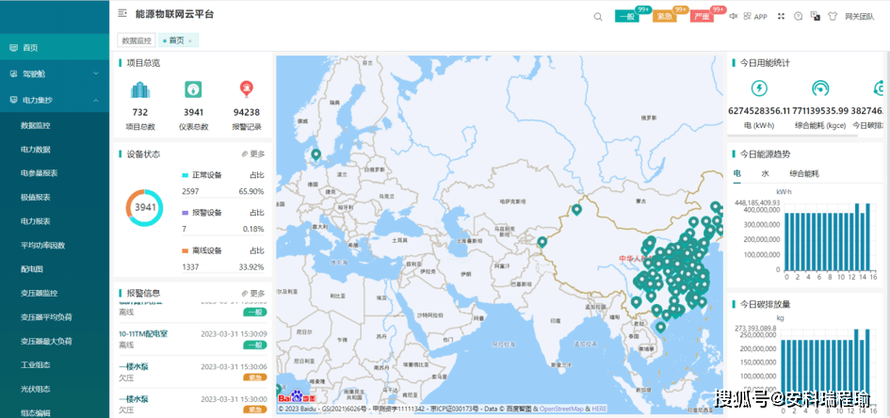This screenshot has width=890, height=418.
Task: Click the 3941 device status donut chart
Action: 144,207
